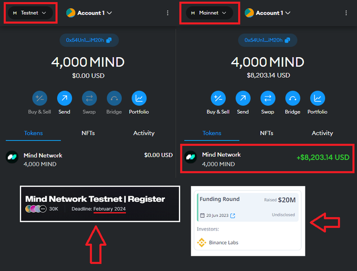Open Mind Network token row showing +$8,203.14 USD

point(267,159)
